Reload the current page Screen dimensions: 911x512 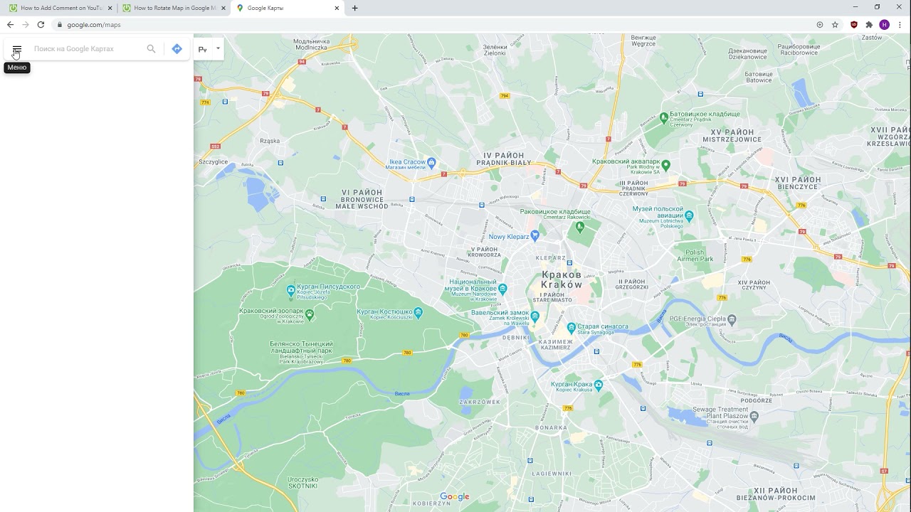[41, 24]
